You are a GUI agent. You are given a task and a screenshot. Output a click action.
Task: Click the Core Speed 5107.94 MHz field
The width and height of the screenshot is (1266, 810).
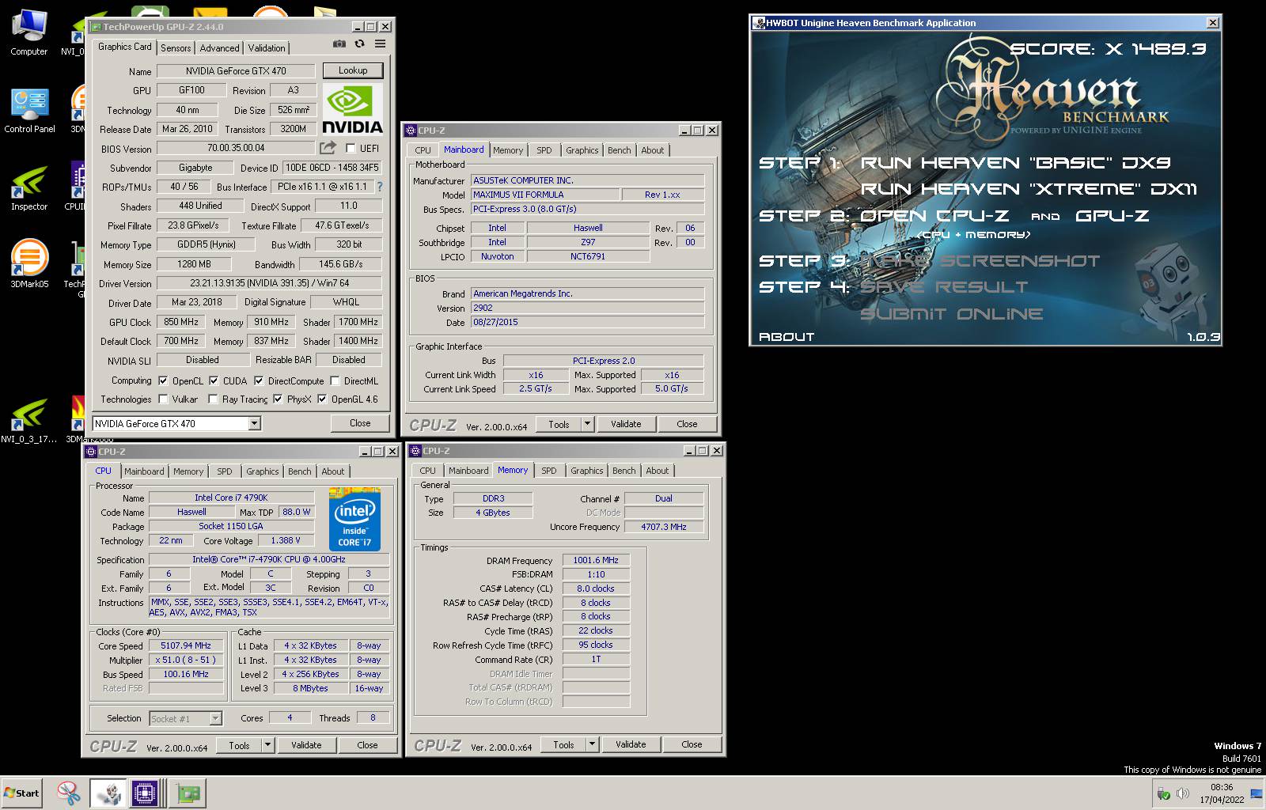pos(185,645)
